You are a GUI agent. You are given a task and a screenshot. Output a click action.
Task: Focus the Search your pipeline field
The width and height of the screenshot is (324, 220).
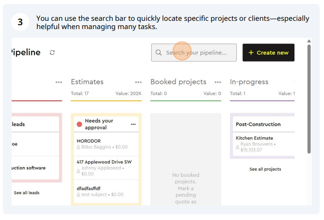(194, 53)
